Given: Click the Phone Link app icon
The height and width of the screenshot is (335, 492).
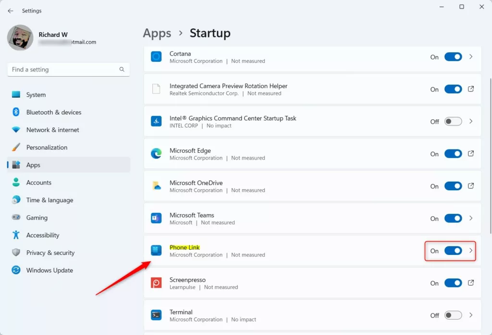Looking at the screenshot, I should pyautogui.click(x=156, y=251).
